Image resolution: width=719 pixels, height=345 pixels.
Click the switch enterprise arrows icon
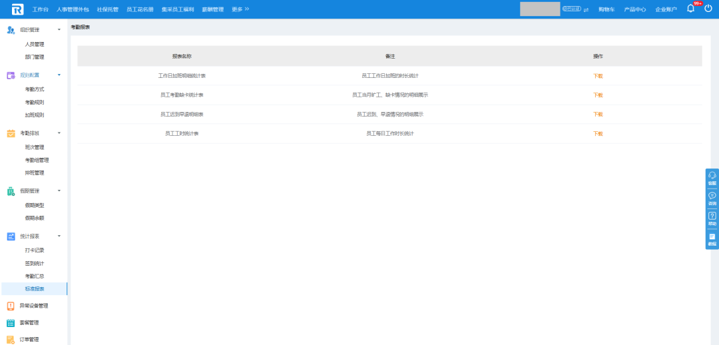[586, 9]
